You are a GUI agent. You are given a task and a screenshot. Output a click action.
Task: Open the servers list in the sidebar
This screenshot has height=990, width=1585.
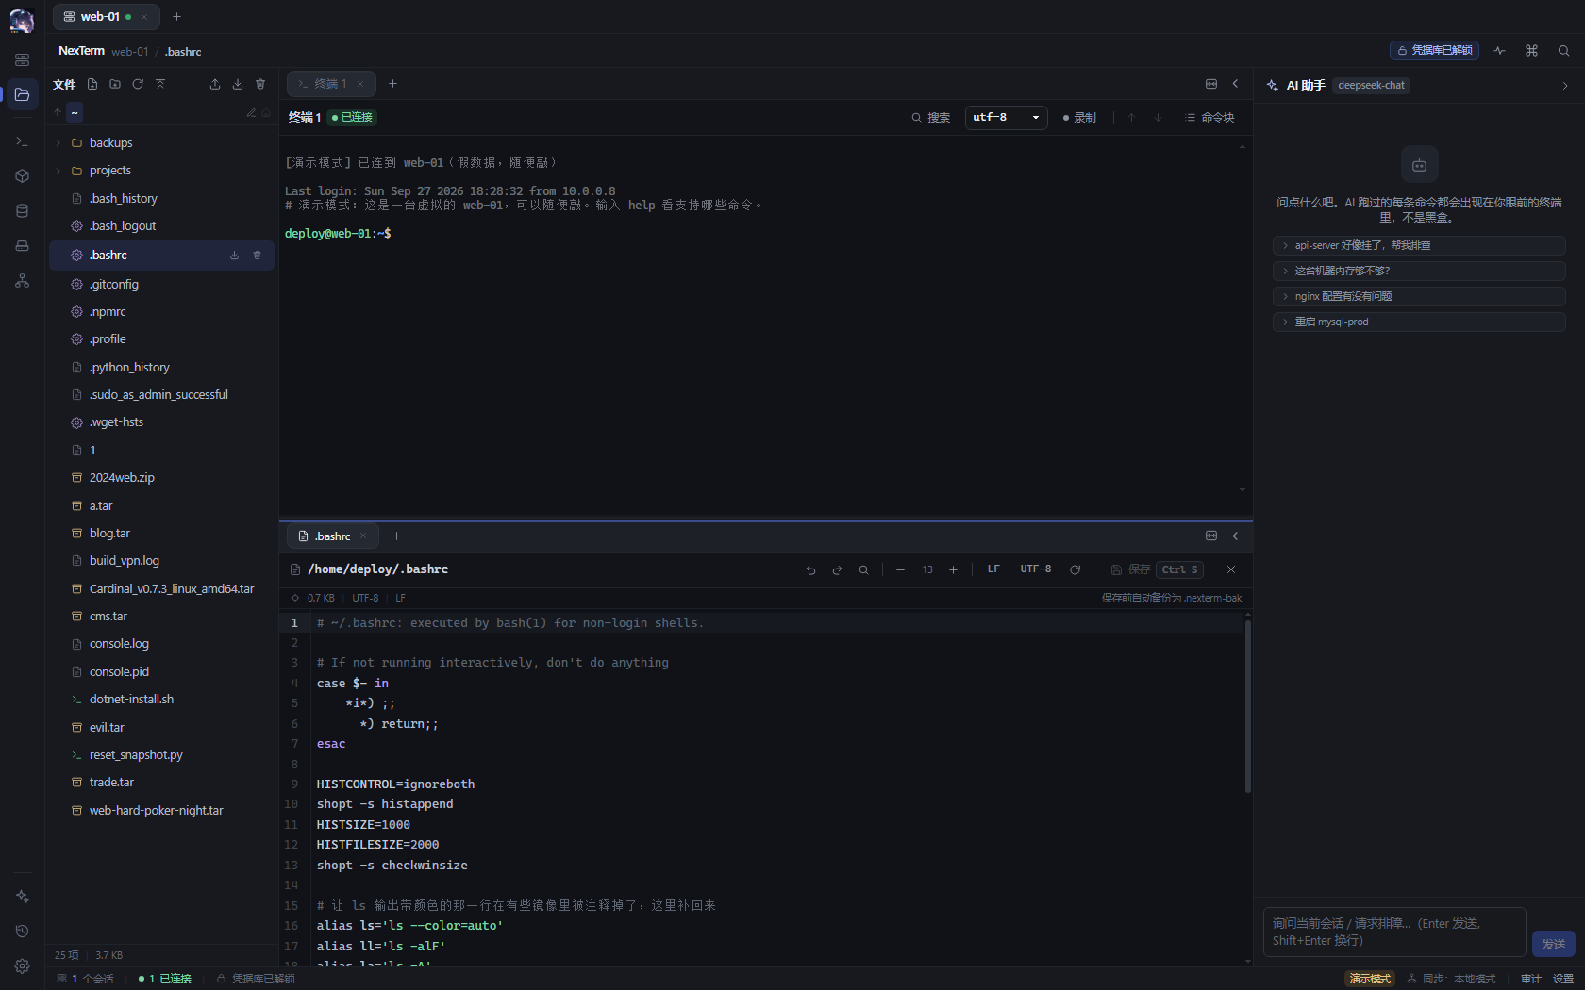point(22,60)
